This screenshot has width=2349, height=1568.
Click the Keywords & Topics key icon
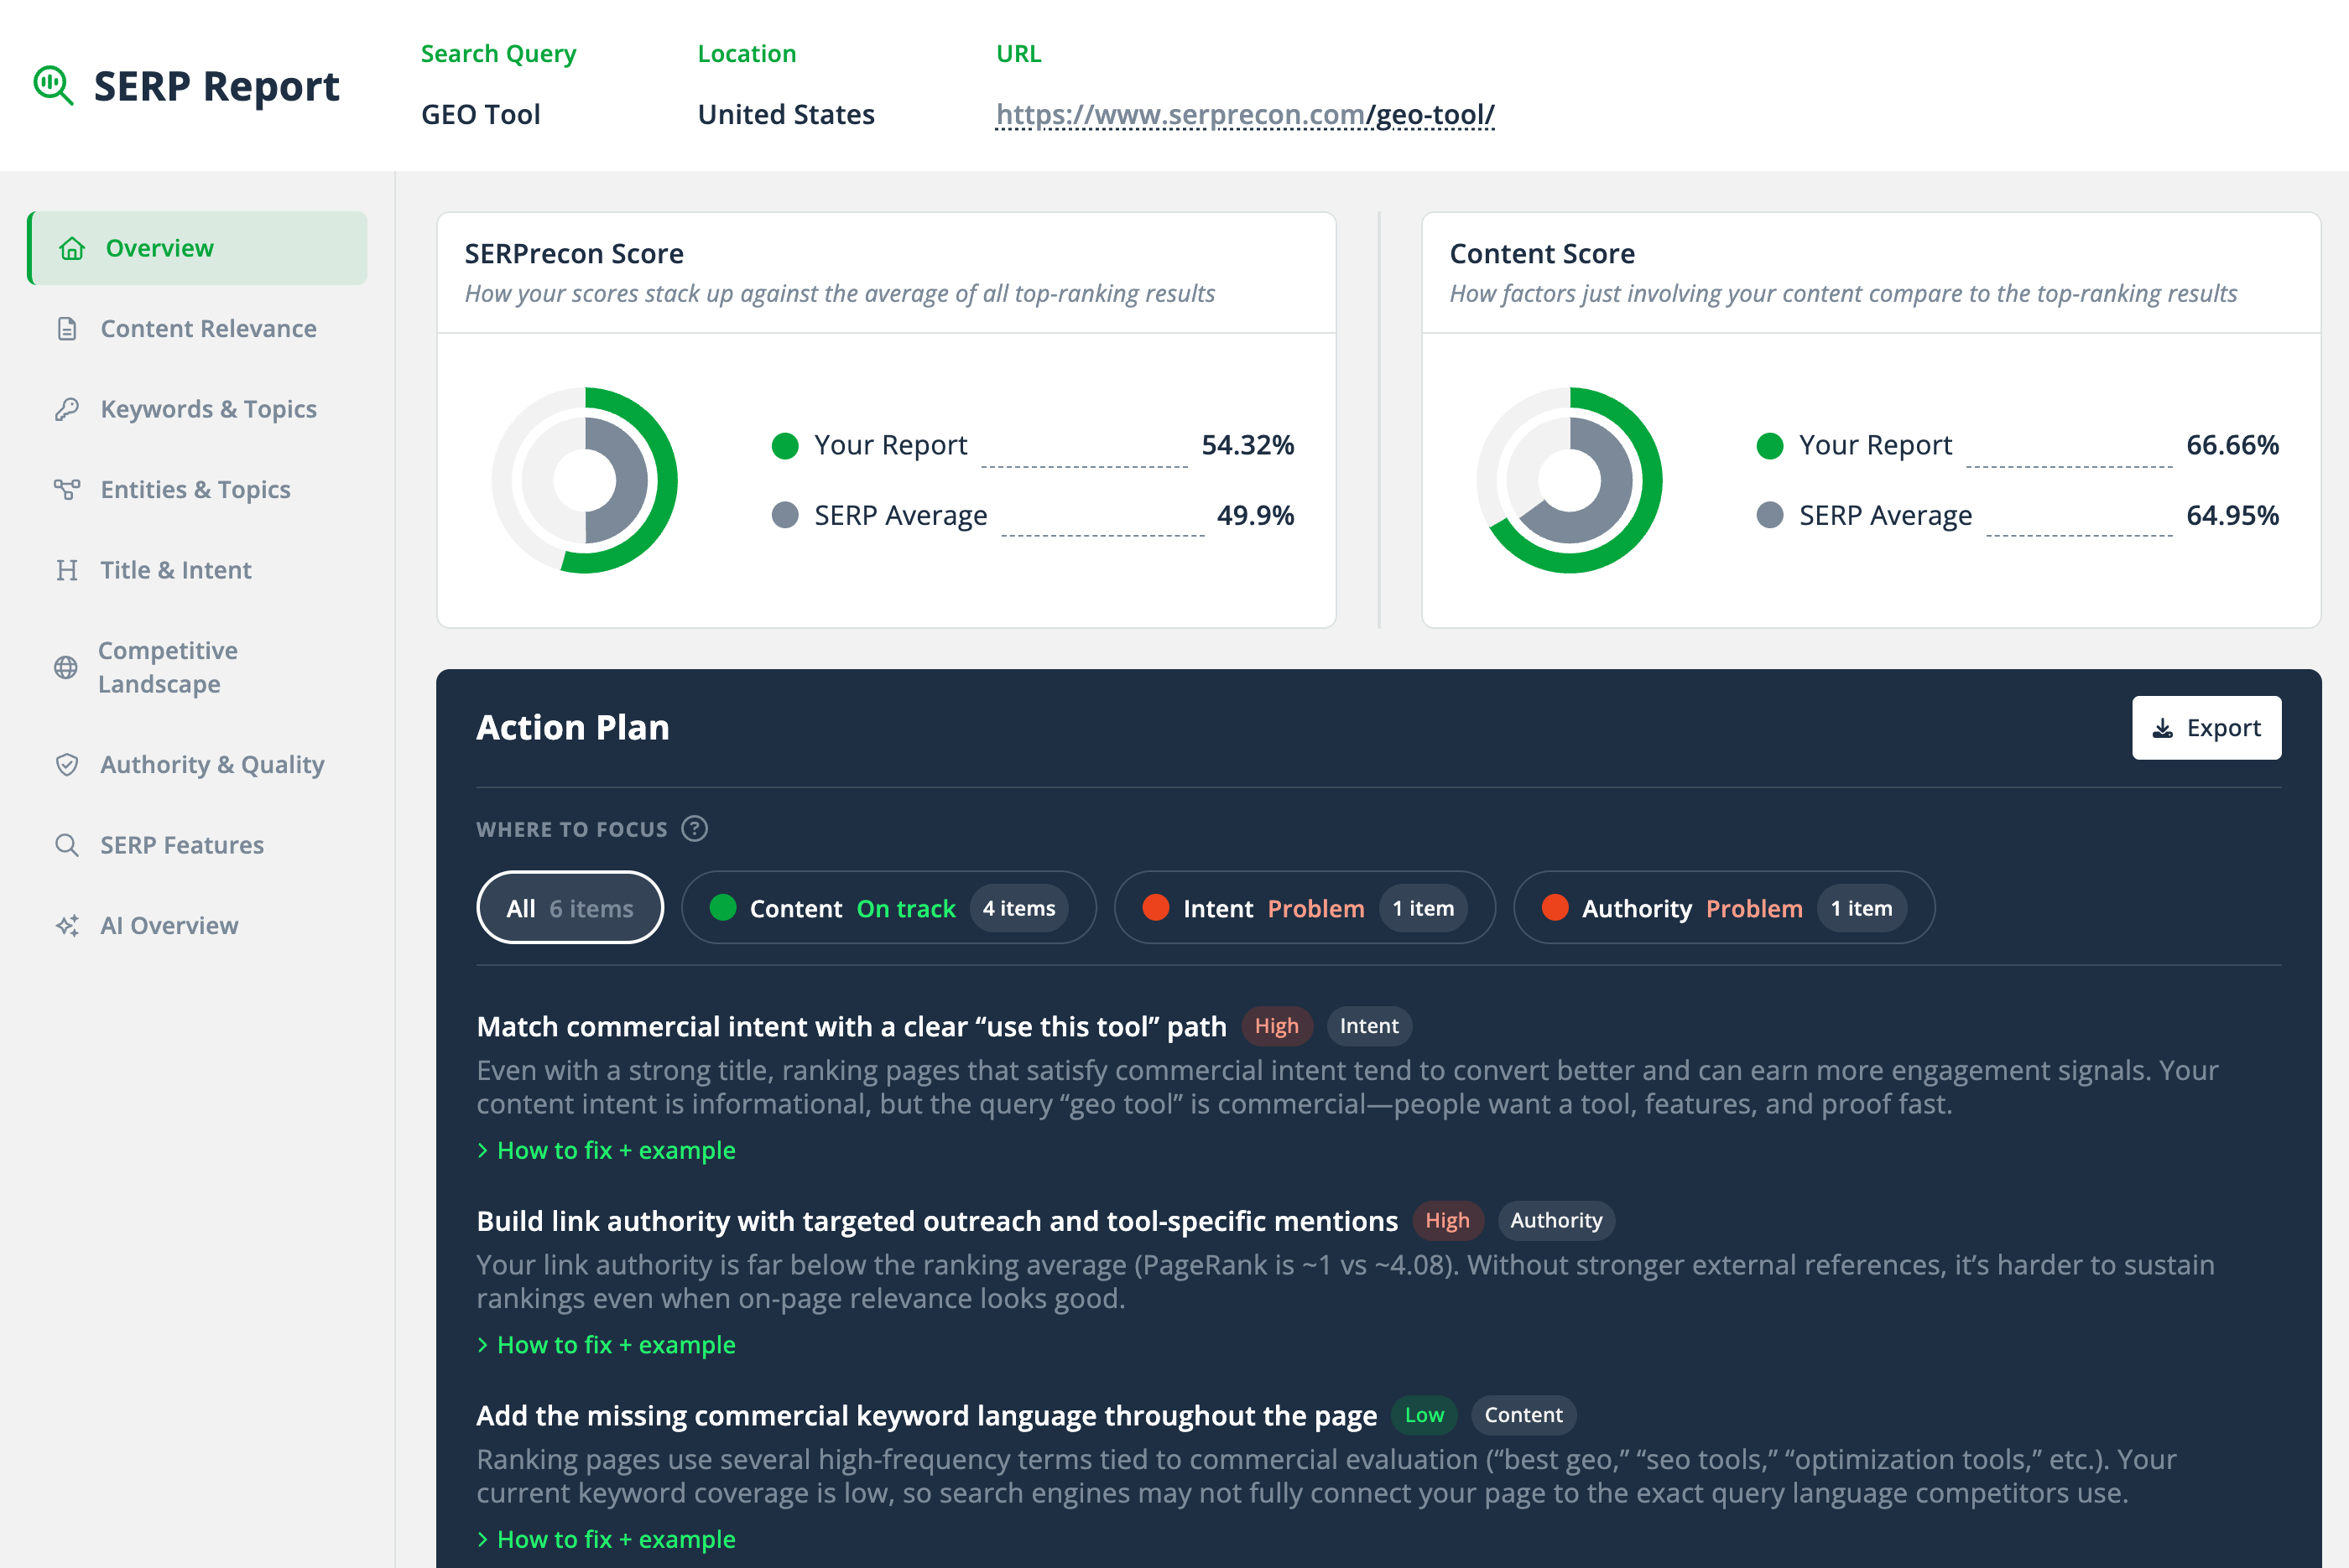(67, 409)
